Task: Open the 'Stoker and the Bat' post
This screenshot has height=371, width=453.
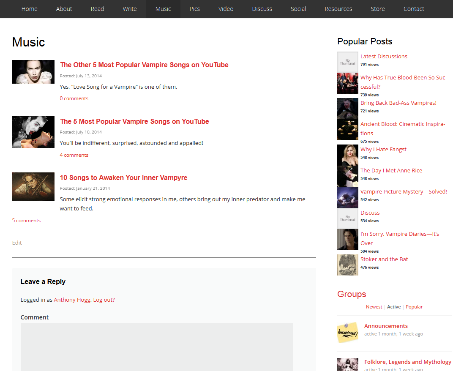Action: pos(384,259)
